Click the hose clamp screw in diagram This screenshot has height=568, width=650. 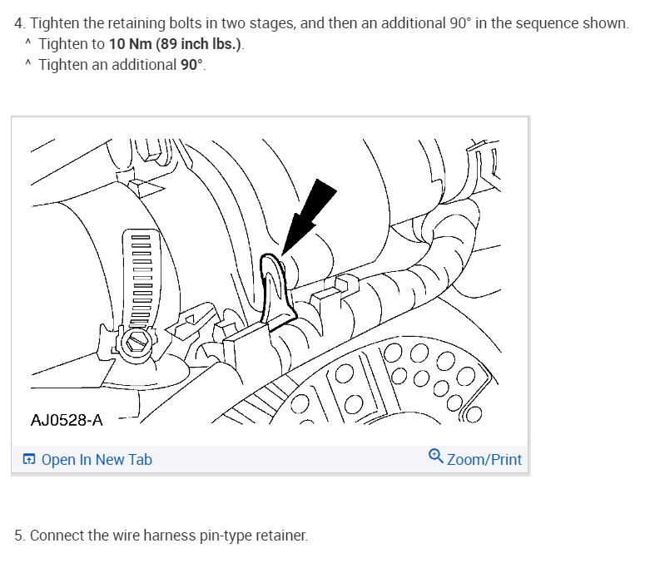point(136,342)
